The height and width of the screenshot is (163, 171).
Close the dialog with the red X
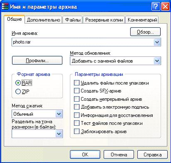[165, 7]
